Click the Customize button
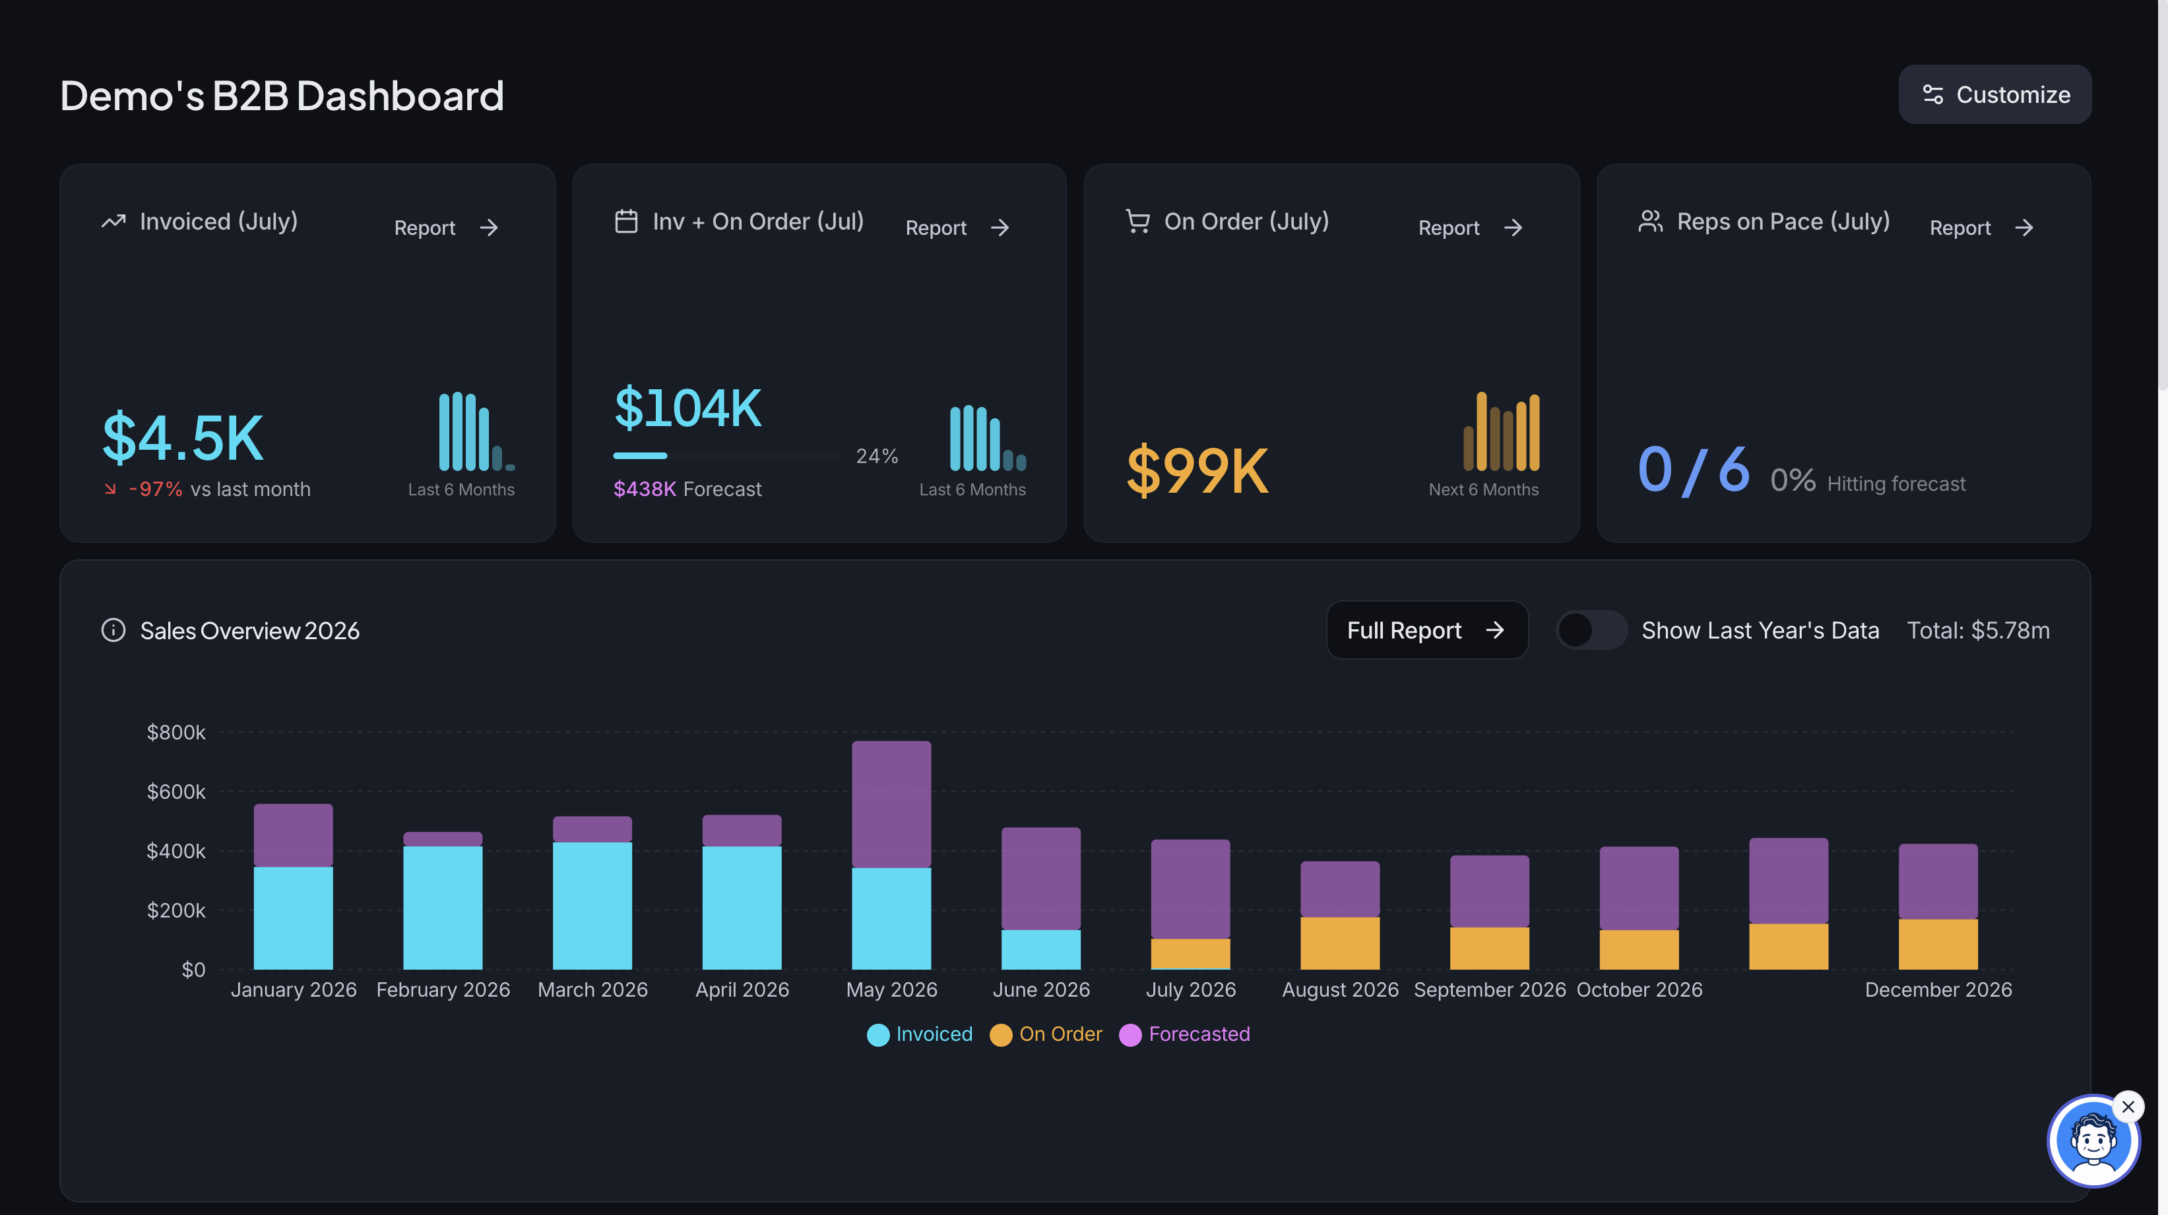This screenshot has width=2168, height=1215. click(1994, 94)
